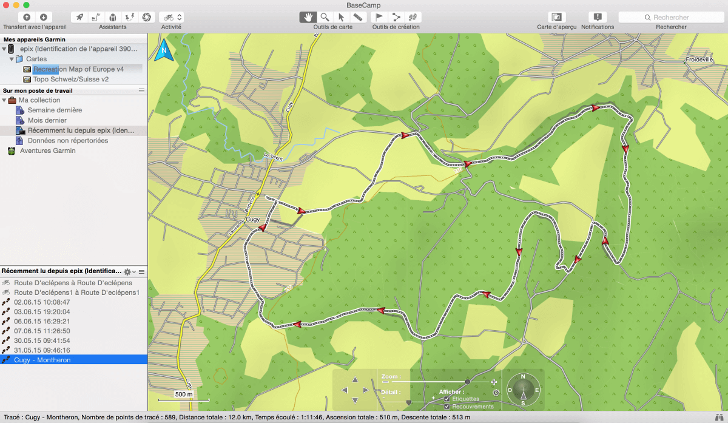
Task: Uncheck the Recouvrements checkbox
Action: pos(447,406)
